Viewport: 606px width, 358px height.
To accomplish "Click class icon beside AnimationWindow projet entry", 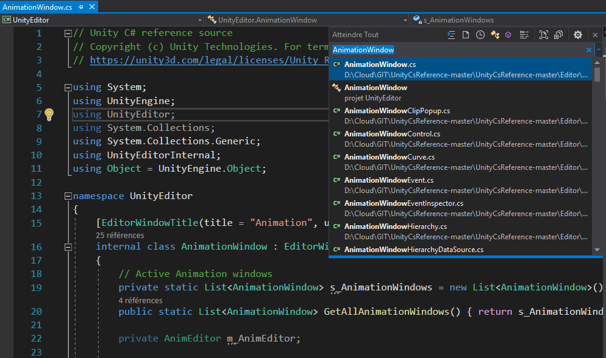I will 337,87.
